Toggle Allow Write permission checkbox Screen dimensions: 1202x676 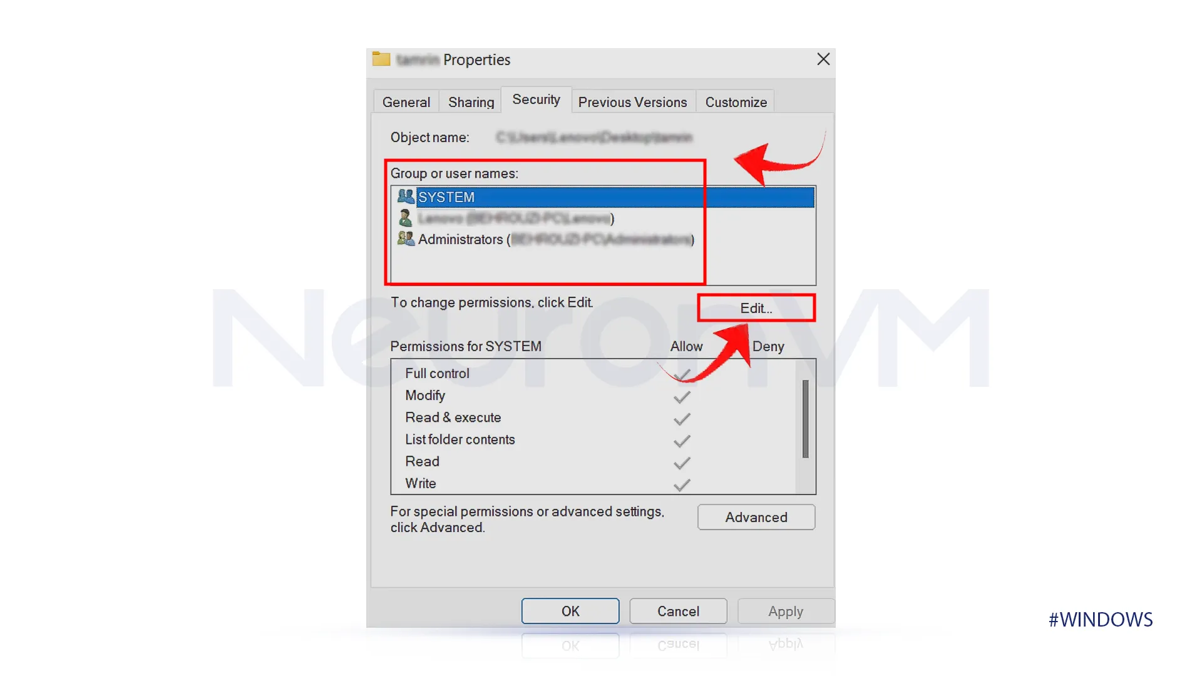(x=681, y=484)
